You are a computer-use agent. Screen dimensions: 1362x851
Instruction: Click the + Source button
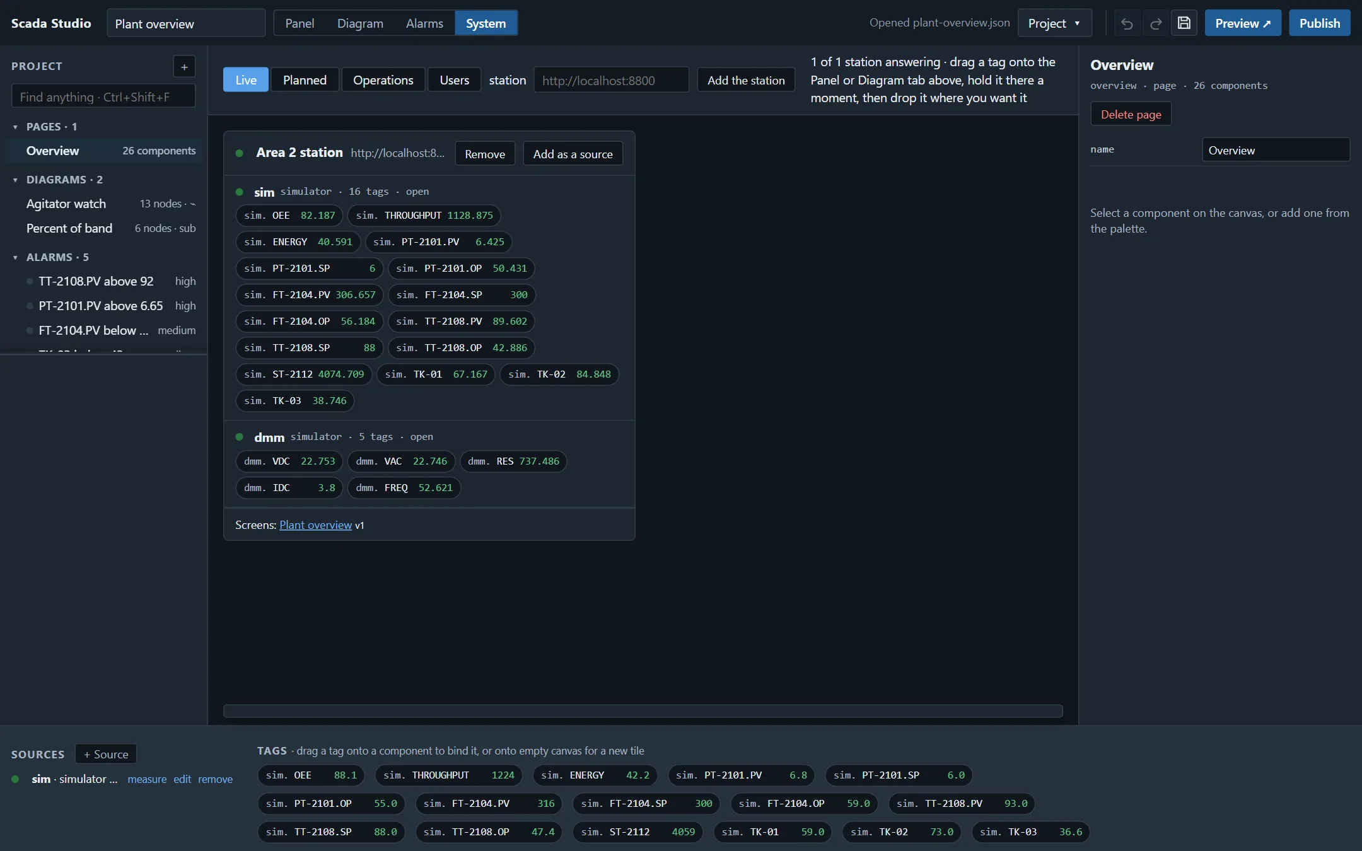[106, 754]
